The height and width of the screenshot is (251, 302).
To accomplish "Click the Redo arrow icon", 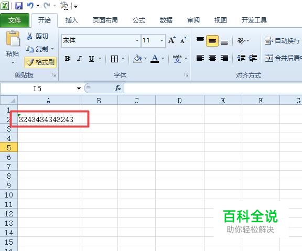I will (47, 6).
